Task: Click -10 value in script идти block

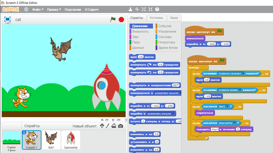Action: point(207,96)
